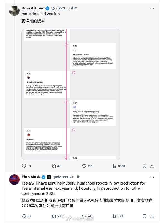The height and width of the screenshot is (223, 160).
Task: Share Rom Altman's tweet via upload icon
Action: coord(152,166)
